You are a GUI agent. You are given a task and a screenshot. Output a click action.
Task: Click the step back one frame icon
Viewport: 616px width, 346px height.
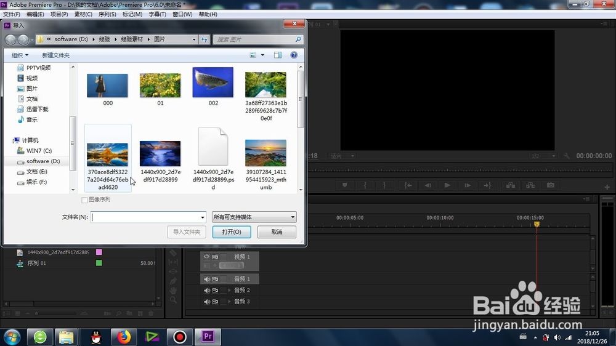[428, 185]
